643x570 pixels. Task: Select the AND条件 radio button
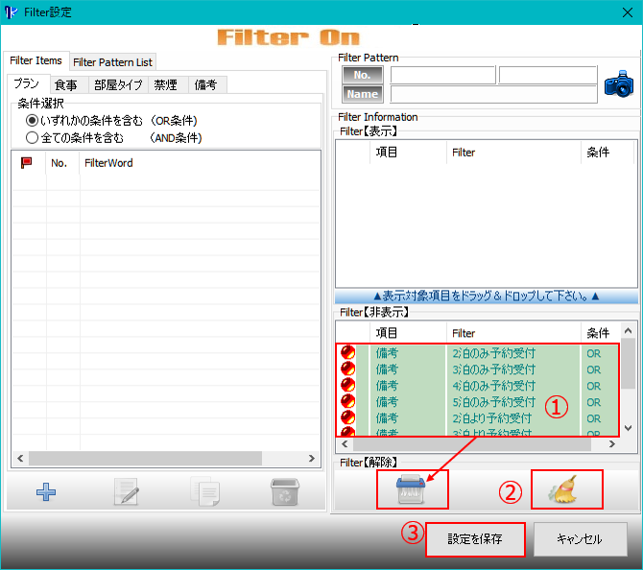[33, 137]
